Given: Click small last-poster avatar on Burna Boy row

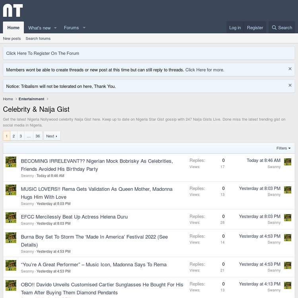Looking at the screenshot, I should [288, 238].
